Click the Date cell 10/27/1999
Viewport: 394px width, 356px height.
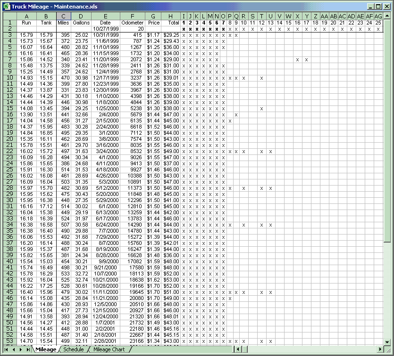(105, 29)
